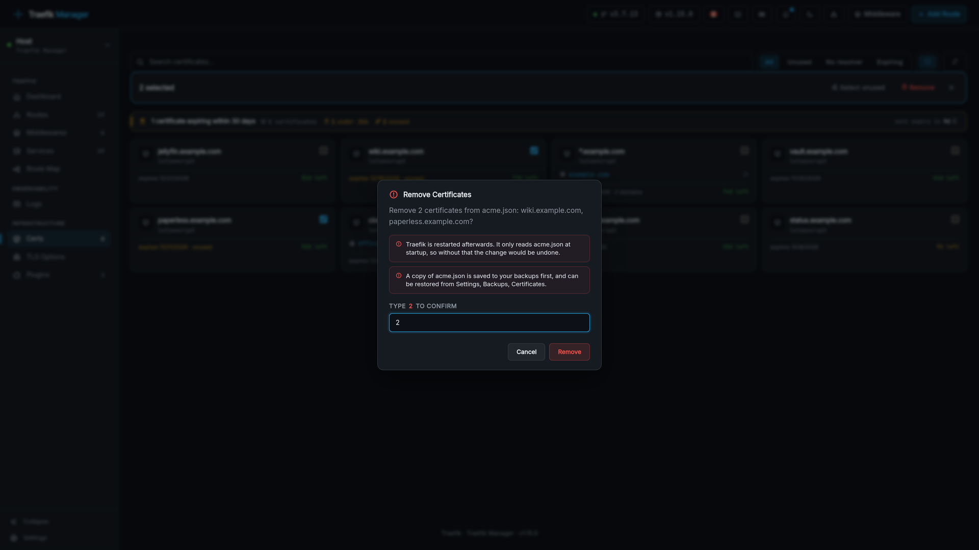Click the Traefik Manager logo icon

pyautogui.click(x=18, y=14)
